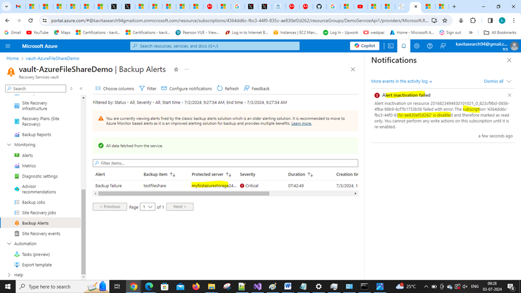Screen dimensions: 521x293
Task: Open the notifications bell icon
Action: tap(403, 46)
